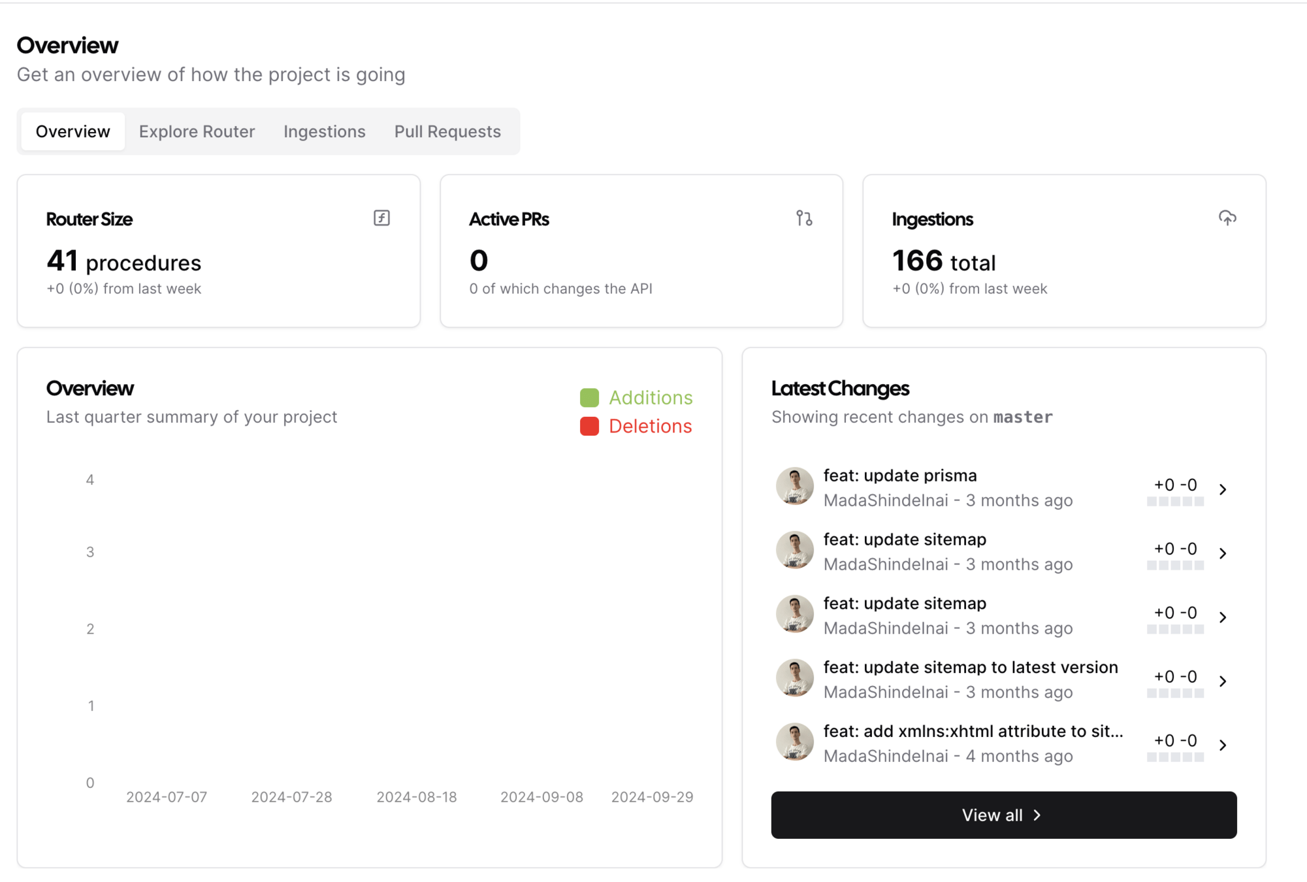Viewport: 1307px width, 882px height.
Task: Switch to the Explore Router tab
Action: coord(197,131)
